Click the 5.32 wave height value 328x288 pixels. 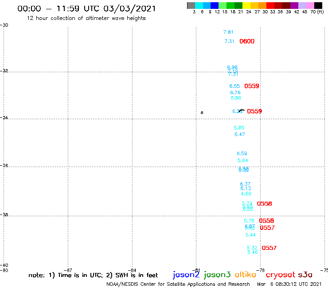(x=252, y=248)
